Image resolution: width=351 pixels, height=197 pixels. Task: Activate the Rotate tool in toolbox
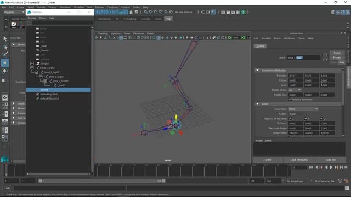tap(5, 71)
